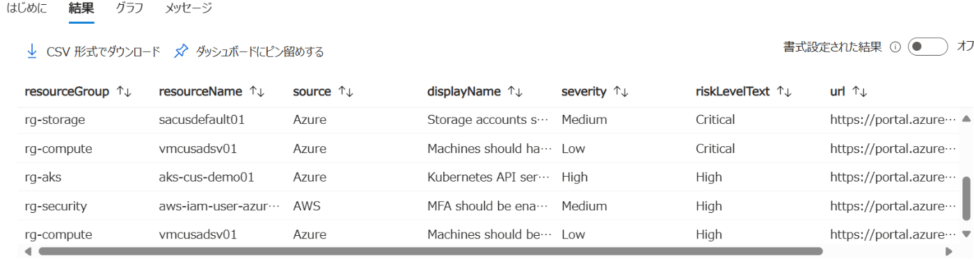Sort by resourceName using its arrows icon

coord(257,91)
